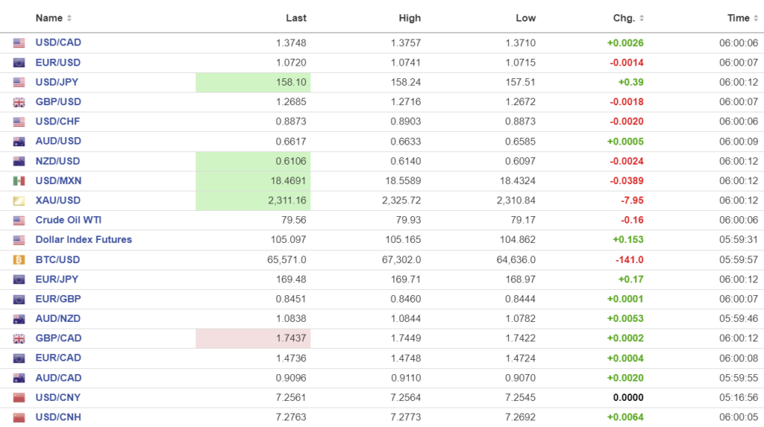Viewport: 764px width, 427px height.
Task: Click the Bitcoin icon beside BTC/USD
Action: (x=19, y=260)
